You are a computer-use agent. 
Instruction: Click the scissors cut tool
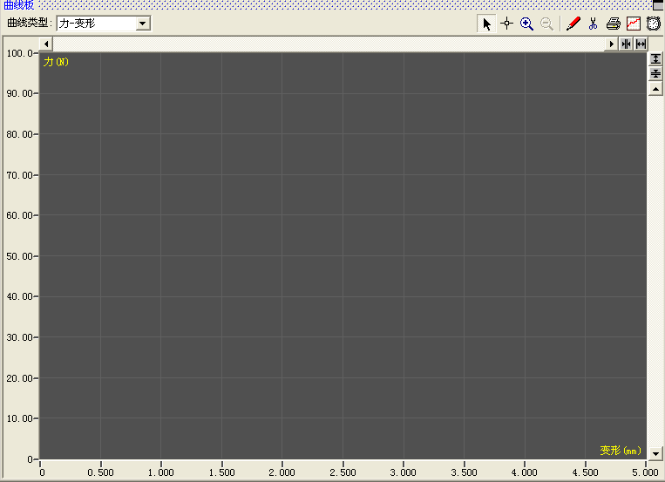[x=593, y=24]
